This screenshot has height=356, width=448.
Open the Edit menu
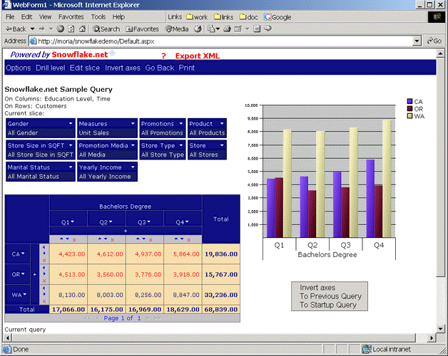pos(26,17)
